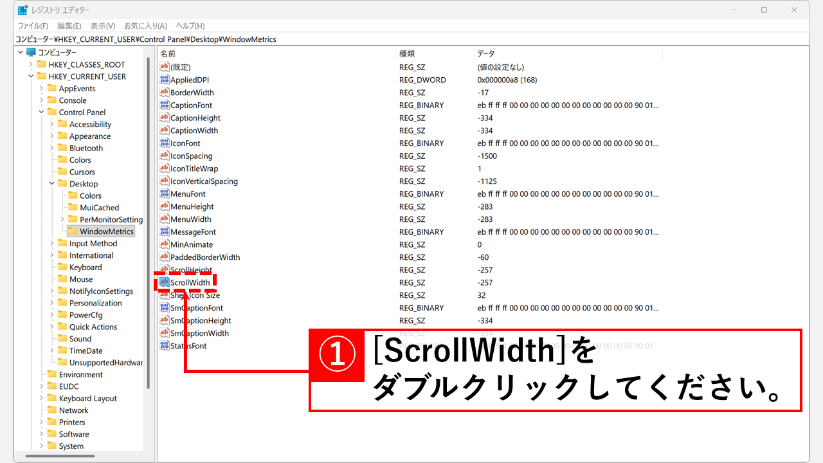Click the IconFont binary value icon

(x=164, y=143)
